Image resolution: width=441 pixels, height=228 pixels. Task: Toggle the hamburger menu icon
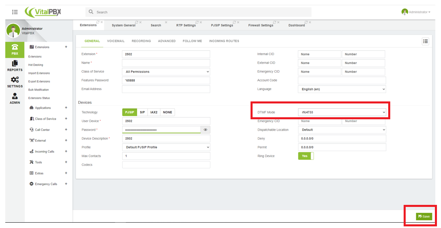coord(15,12)
